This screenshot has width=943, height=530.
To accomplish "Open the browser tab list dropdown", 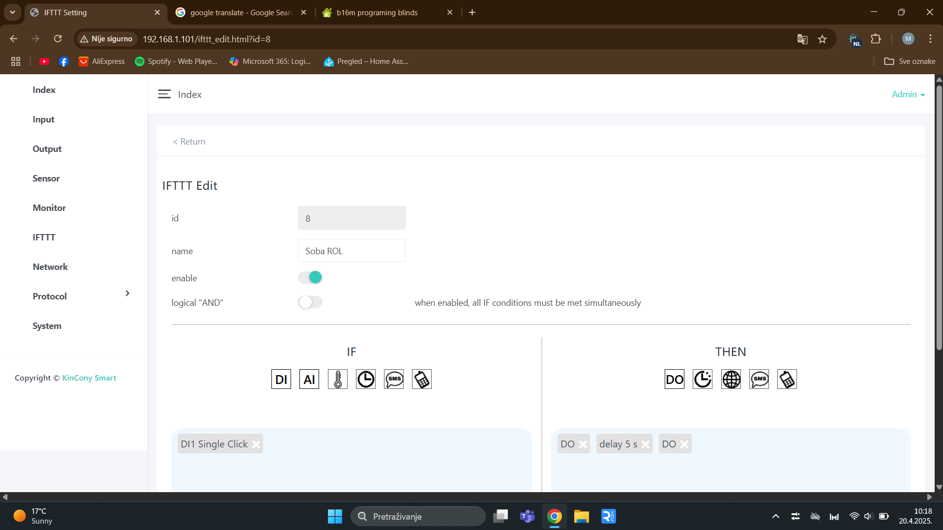I will click(12, 12).
